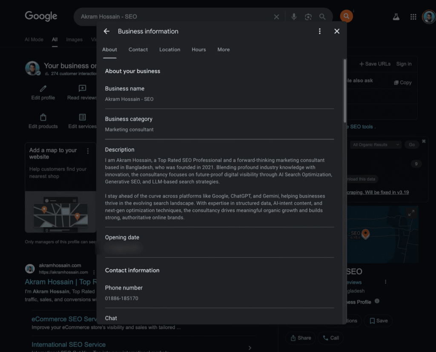The image size is (436, 352).
Task: Click the dialog's vertical scrollbar
Action: coord(344,89)
